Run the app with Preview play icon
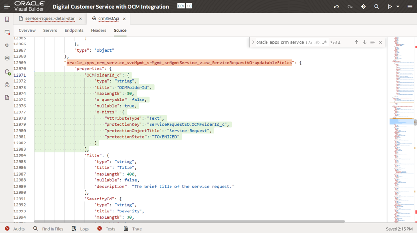 [390, 7]
